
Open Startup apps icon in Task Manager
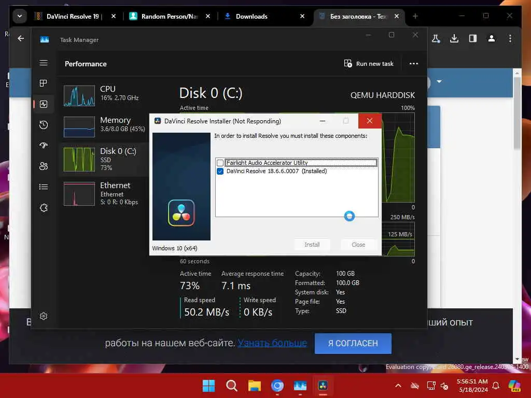coord(44,146)
